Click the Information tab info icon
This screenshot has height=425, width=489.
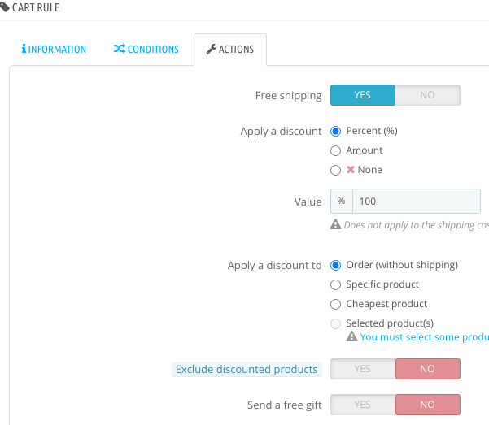tap(24, 50)
